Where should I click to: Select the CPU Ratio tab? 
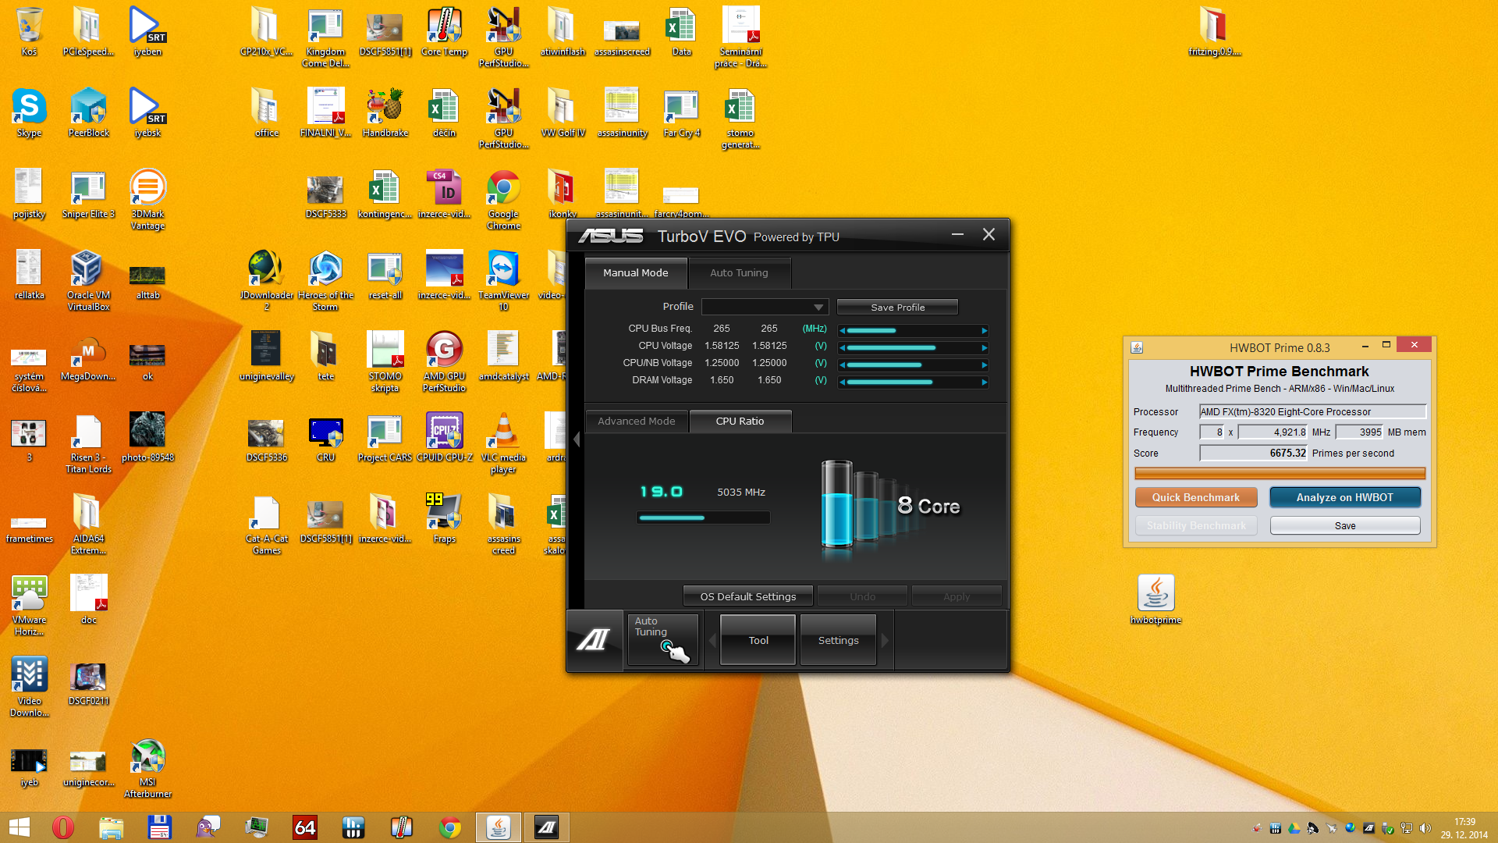click(x=740, y=421)
